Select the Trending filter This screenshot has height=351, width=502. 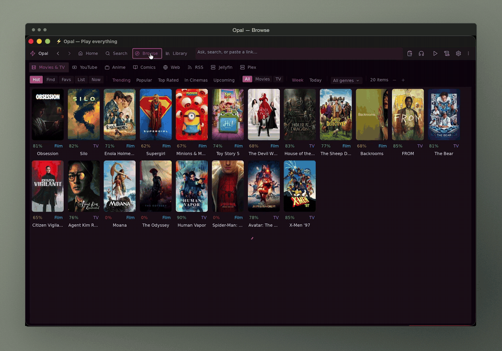(121, 80)
